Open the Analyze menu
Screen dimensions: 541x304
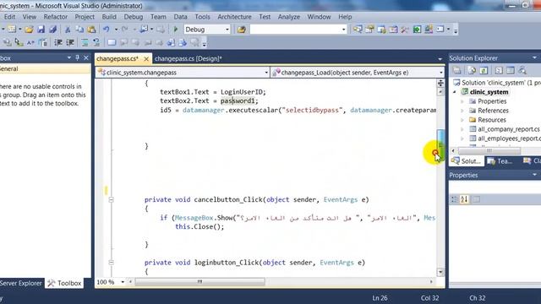pyautogui.click(x=289, y=17)
